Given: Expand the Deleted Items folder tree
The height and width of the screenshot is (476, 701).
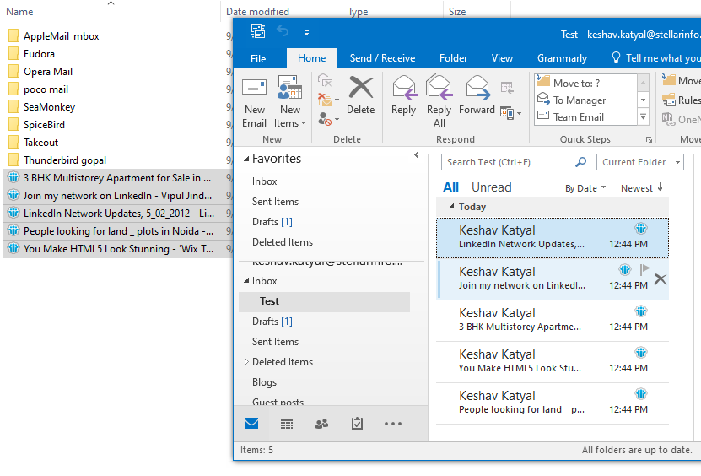Looking at the screenshot, I should (x=246, y=362).
